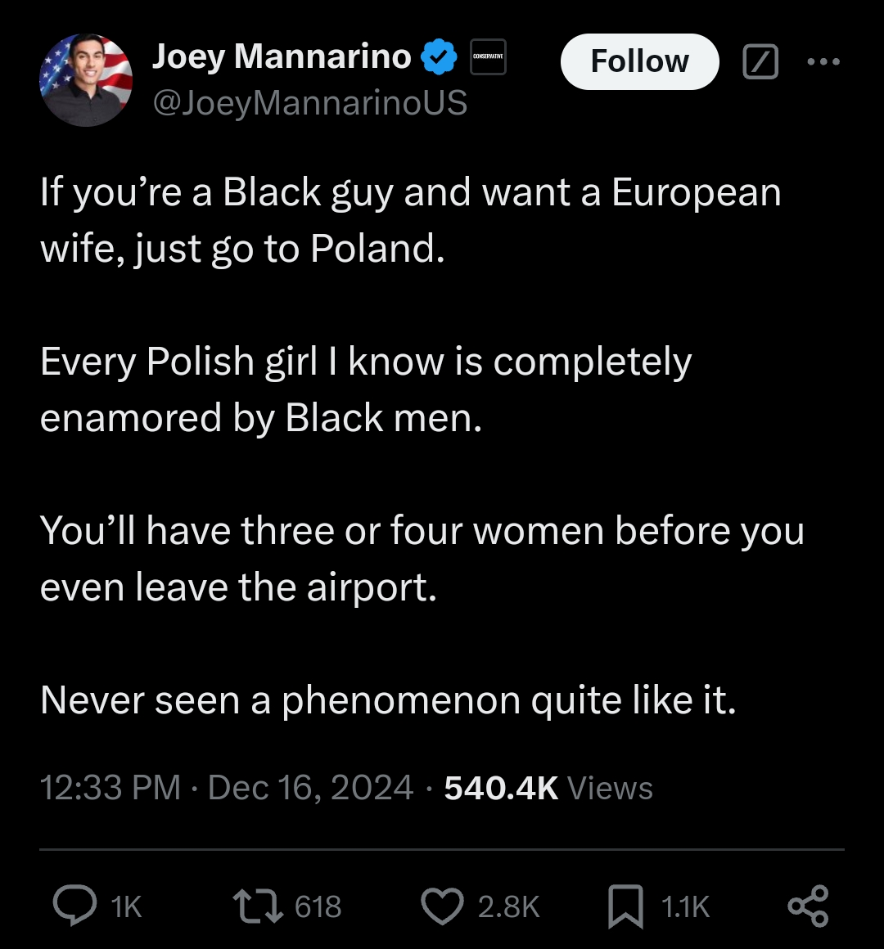
Task: Open the share icon options
Action: (x=808, y=906)
